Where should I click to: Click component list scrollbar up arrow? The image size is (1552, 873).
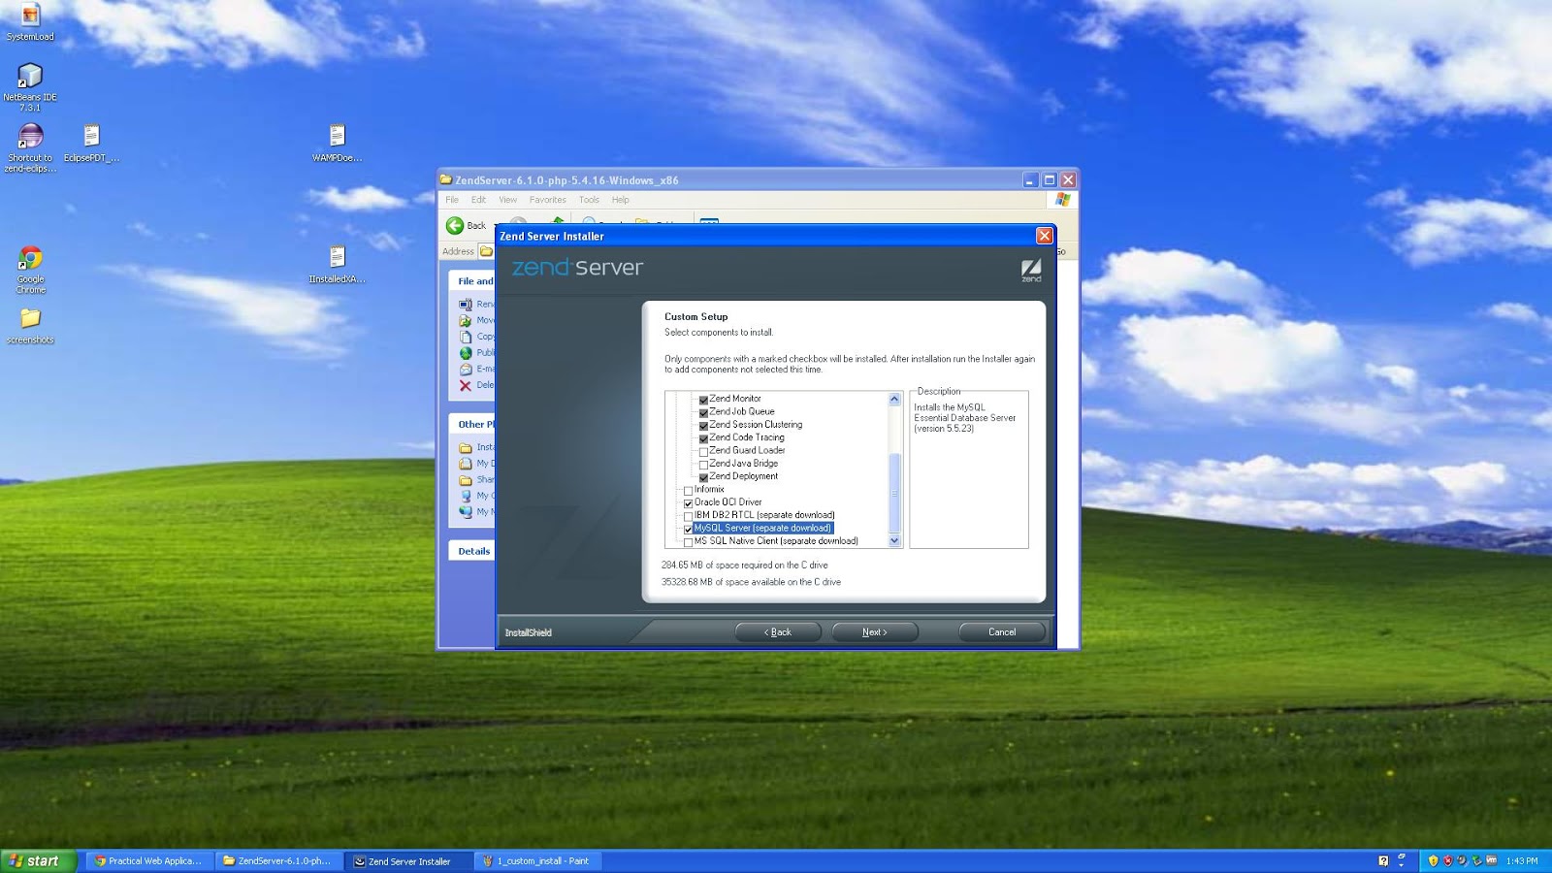coord(894,399)
